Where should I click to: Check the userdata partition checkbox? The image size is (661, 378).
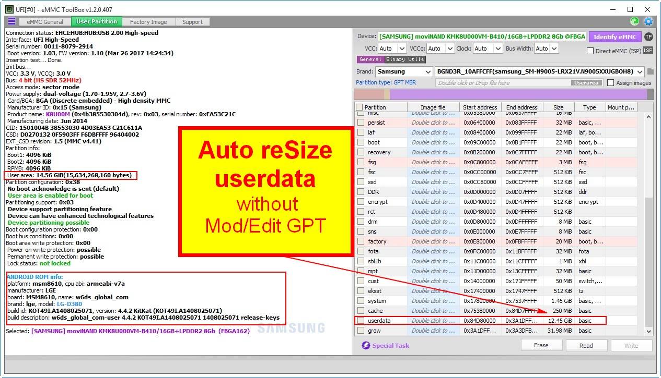(361, 321)
